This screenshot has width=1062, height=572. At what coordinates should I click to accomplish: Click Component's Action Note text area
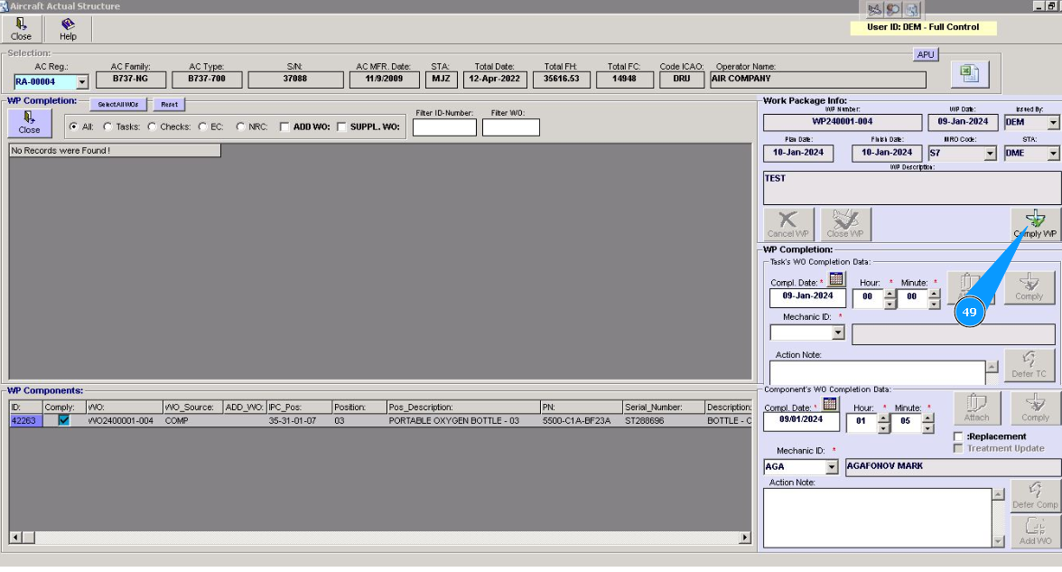click(x=877, y=517)
